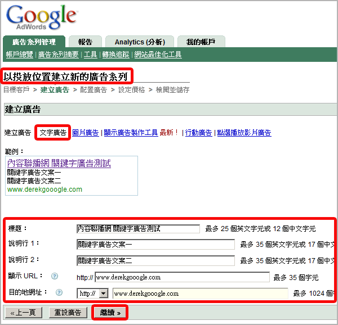Click the 重設廣告 reset button
The width and height of the screenshot is (338, 325).
(68, 312)
